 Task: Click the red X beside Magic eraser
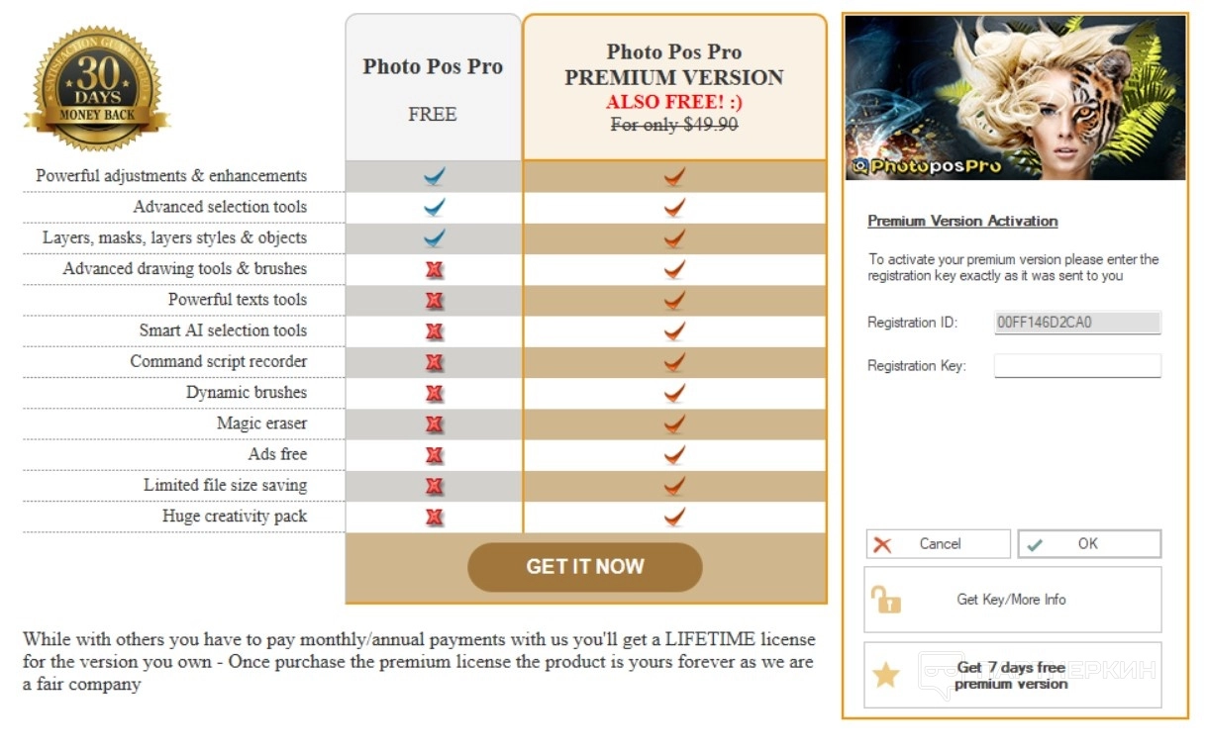[434, 424]
